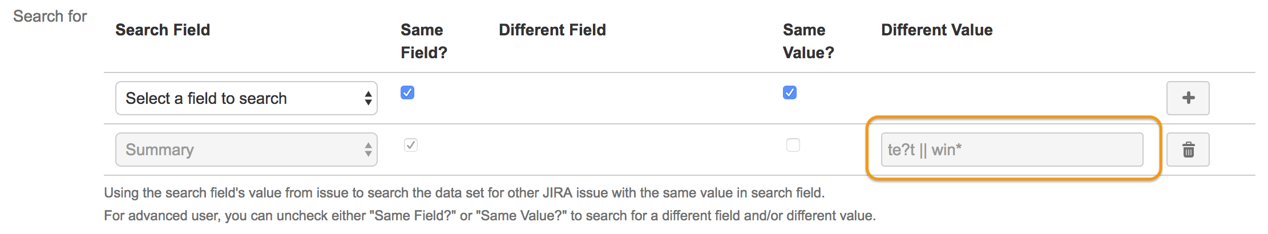Click the 'Different Value' column header

click(x=936, y=30)
